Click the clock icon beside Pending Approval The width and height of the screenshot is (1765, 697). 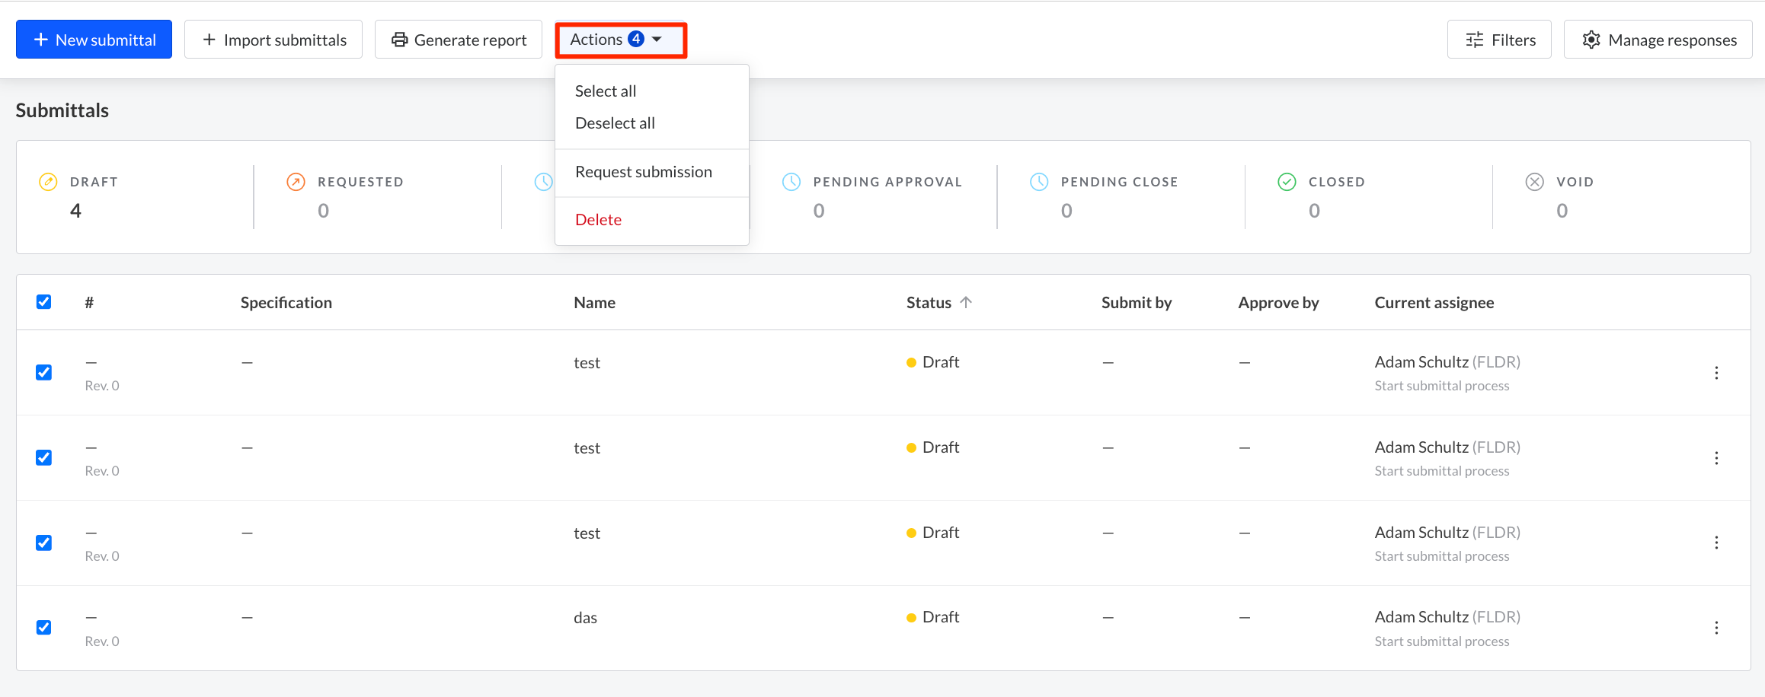tap(791, 181)
